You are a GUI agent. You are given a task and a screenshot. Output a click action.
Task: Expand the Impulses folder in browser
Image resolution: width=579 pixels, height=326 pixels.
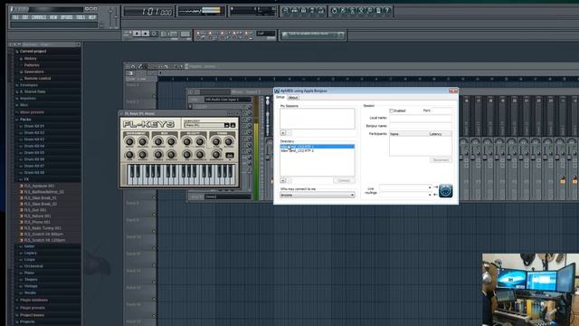pyautogui.click(x=28, y=99)
